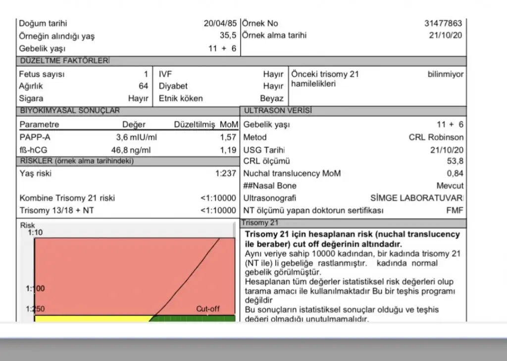Viewport: 507px width, 361px height.
Task: Click DÜZELTME FAKTÖRLERİ section header
Action: coord(241,61)
